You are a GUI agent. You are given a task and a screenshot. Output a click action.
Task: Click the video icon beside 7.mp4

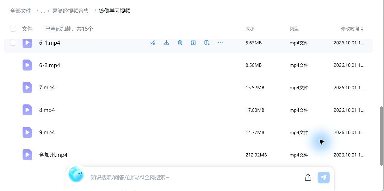[x=27, y=87]
